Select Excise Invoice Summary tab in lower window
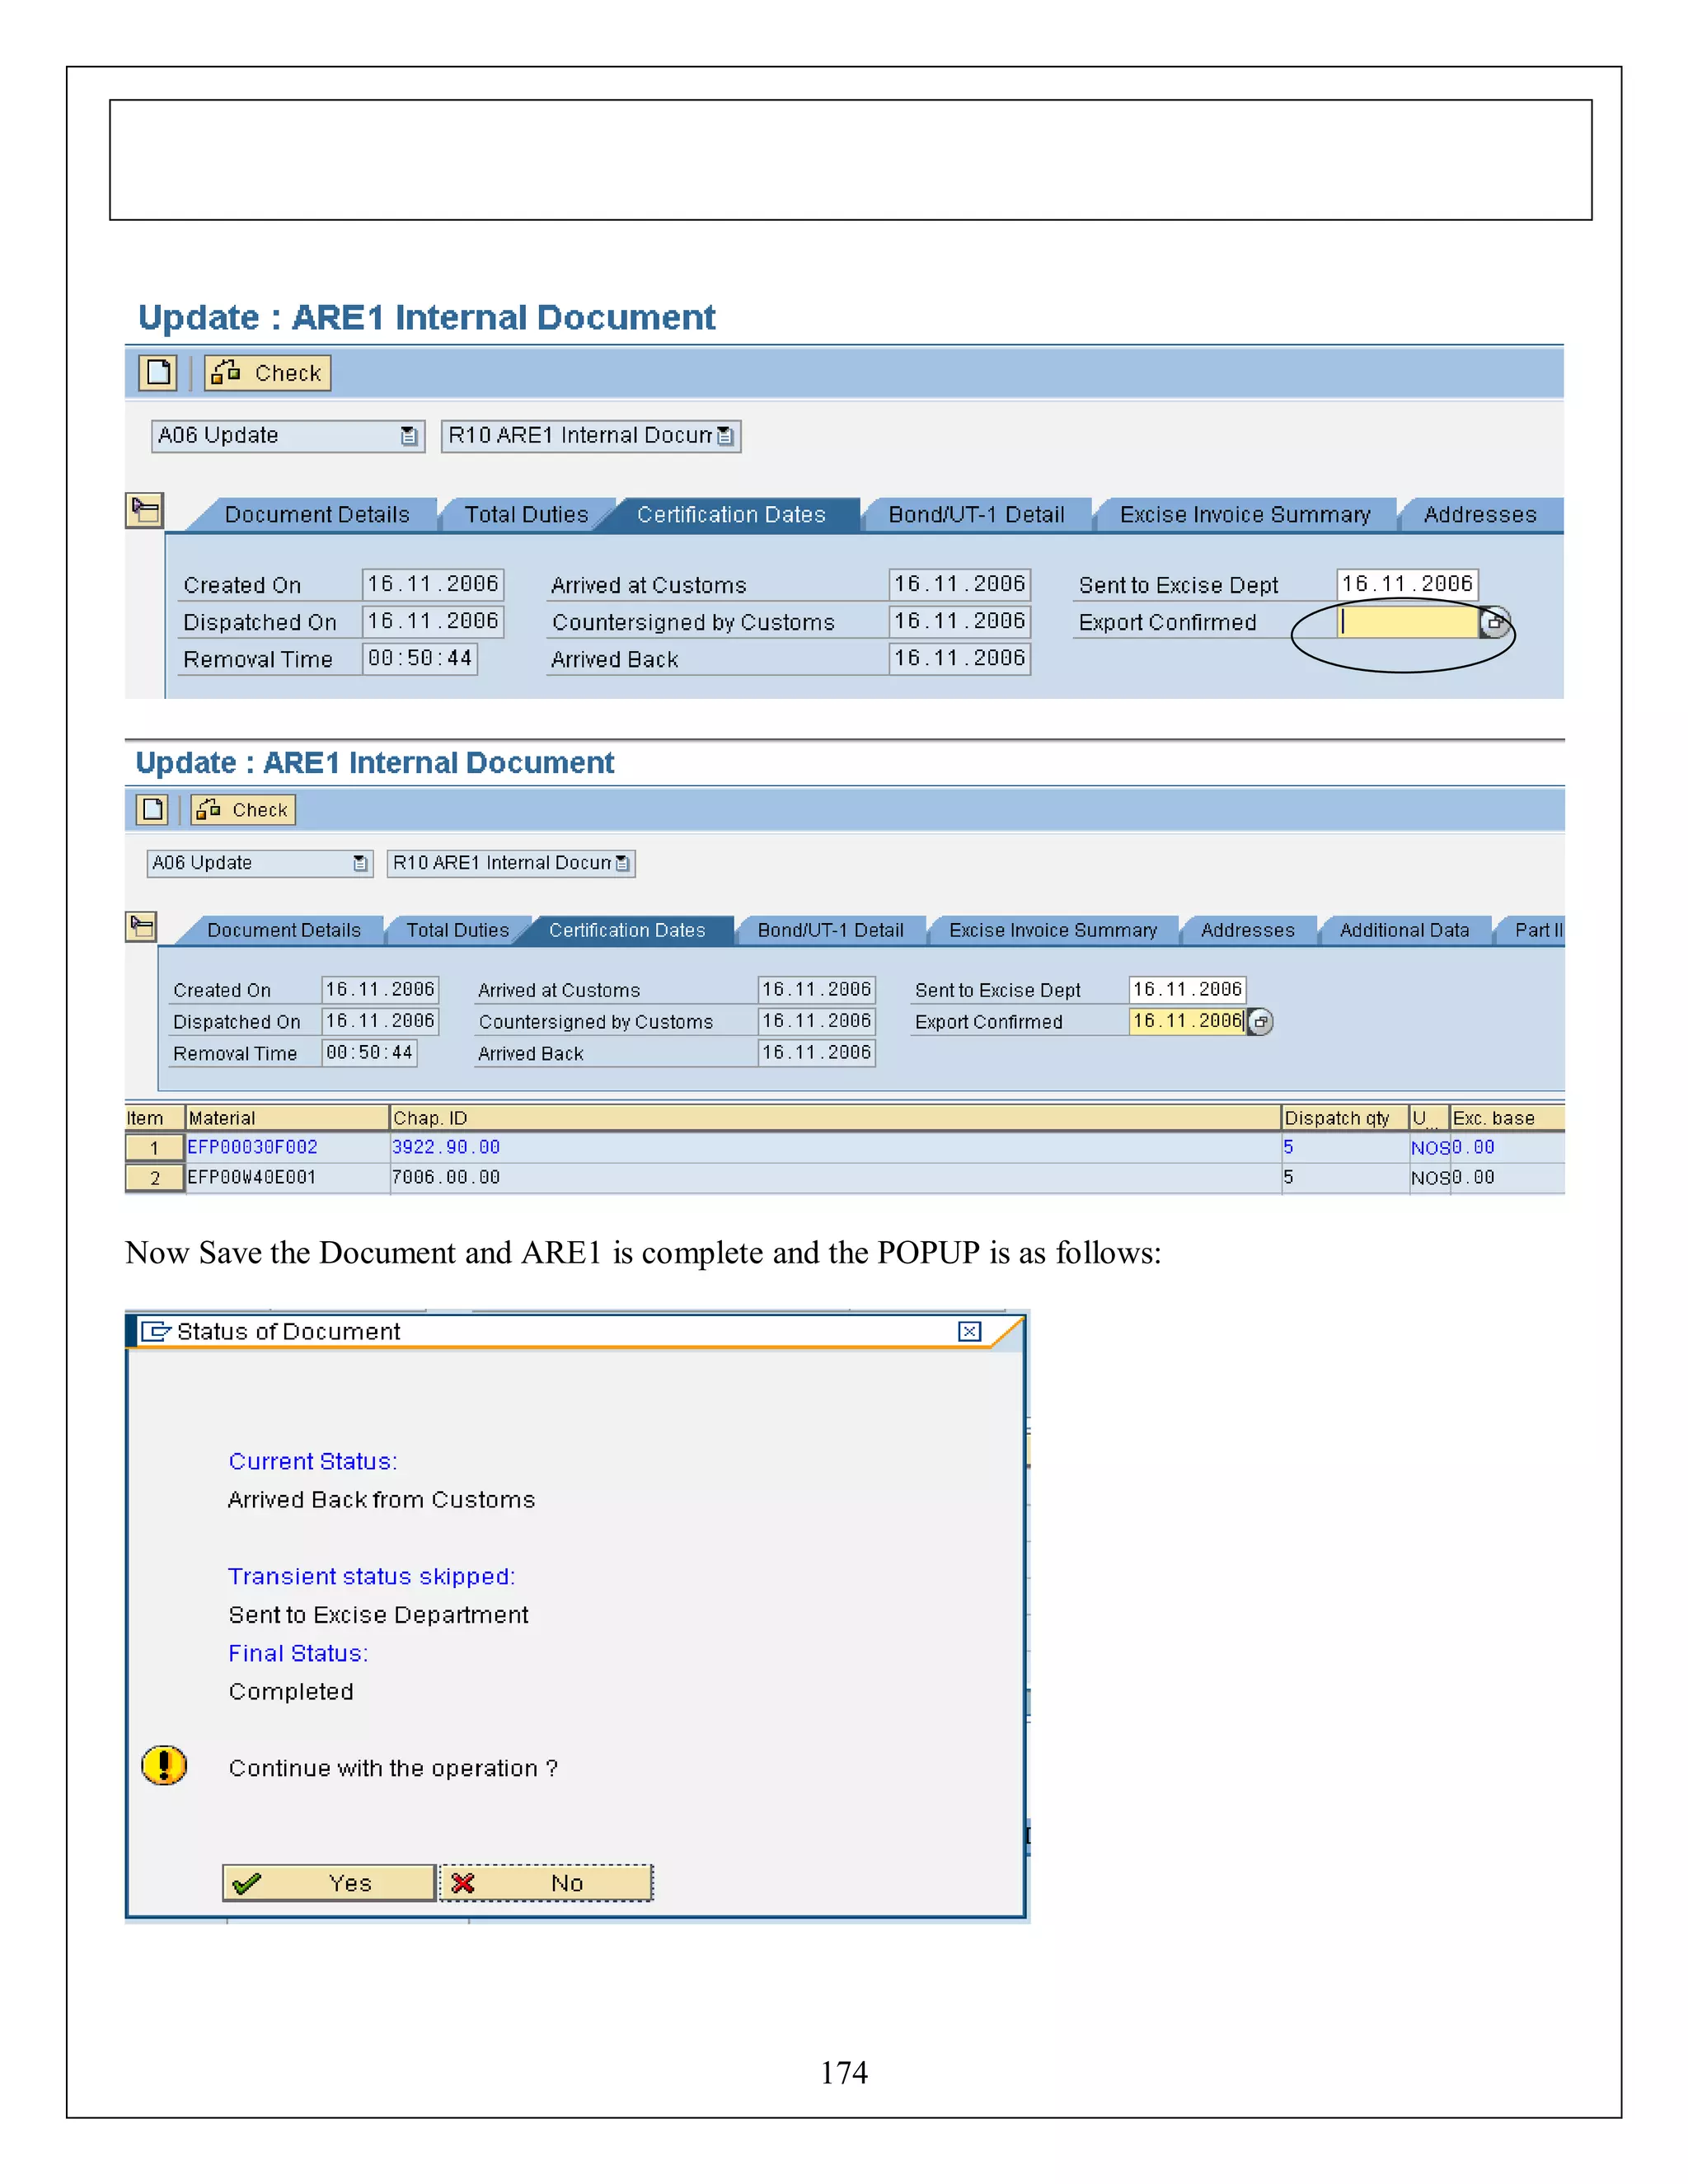Viewport: 1688px width, 2184px height. tap(1052, 930)
